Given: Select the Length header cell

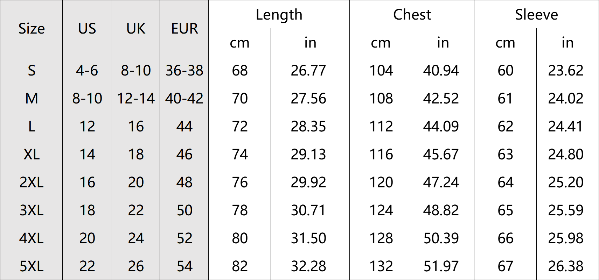Looking at the screenshot, I should tap(279, 15).
